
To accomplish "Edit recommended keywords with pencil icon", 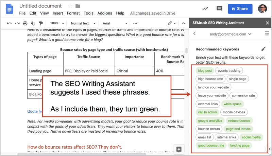I will pos(263,49).
